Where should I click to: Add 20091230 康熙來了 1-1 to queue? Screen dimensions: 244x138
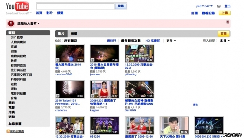tap(93, 96)
